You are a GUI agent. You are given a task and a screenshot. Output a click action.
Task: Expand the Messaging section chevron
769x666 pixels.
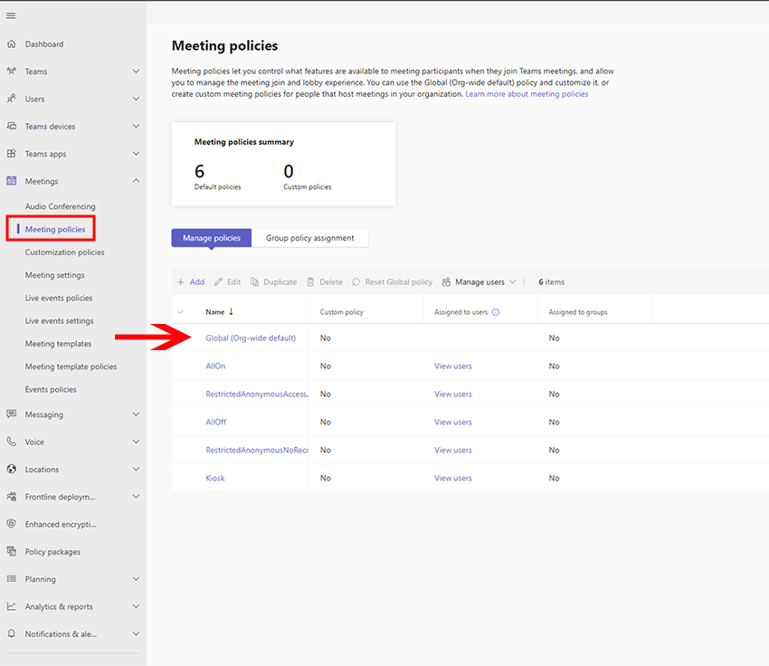pos(136,414)
